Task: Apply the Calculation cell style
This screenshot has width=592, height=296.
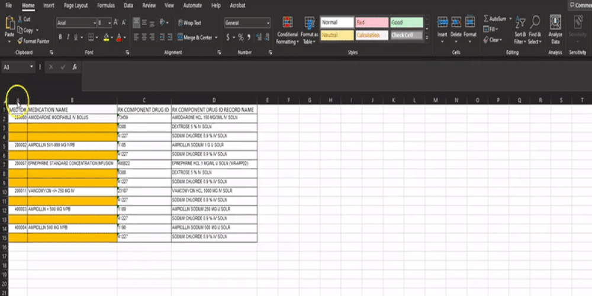Action: point(372,35)
